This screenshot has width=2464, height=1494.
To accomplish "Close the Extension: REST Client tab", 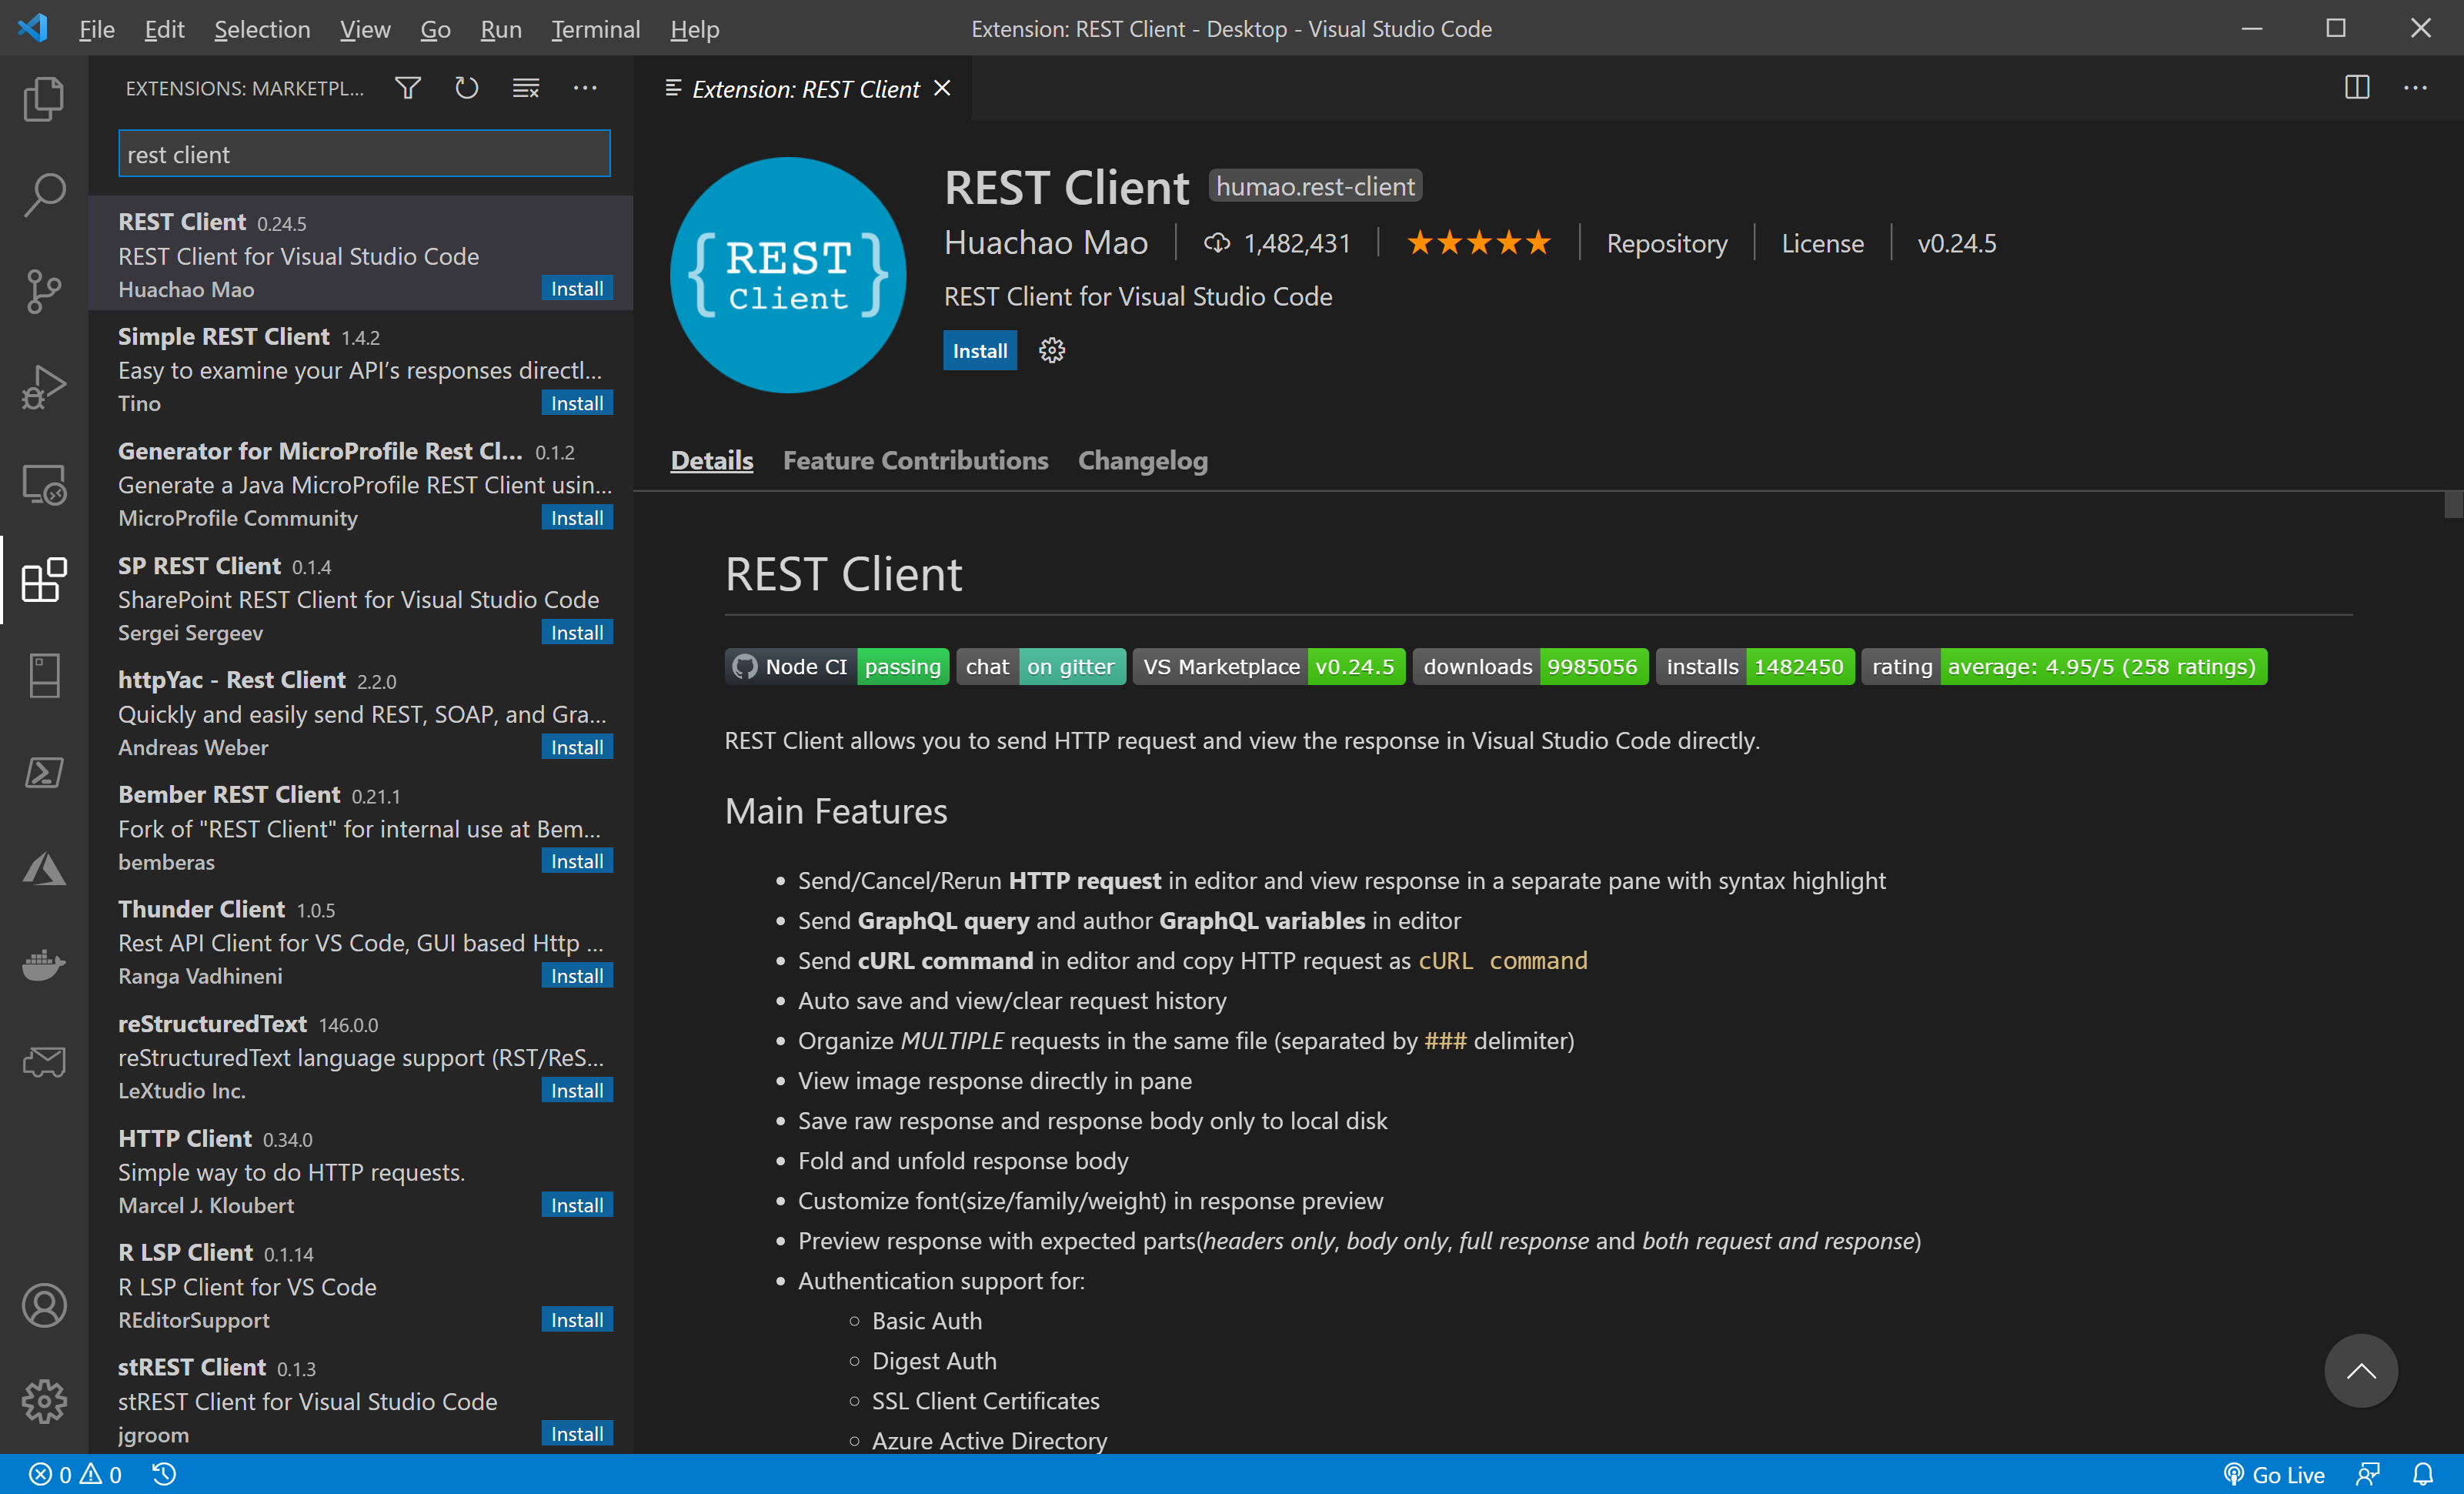I will 942,88.
